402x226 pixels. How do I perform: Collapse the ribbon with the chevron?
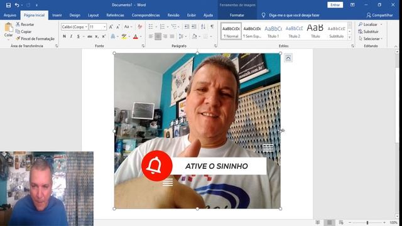396,46
